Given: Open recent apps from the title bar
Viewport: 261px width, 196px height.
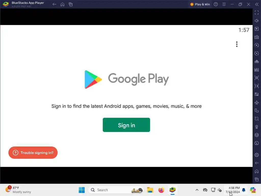Looking at the screenshot, I should tap(71, 4).
